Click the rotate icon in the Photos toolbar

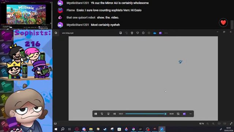tap(126, 33)
